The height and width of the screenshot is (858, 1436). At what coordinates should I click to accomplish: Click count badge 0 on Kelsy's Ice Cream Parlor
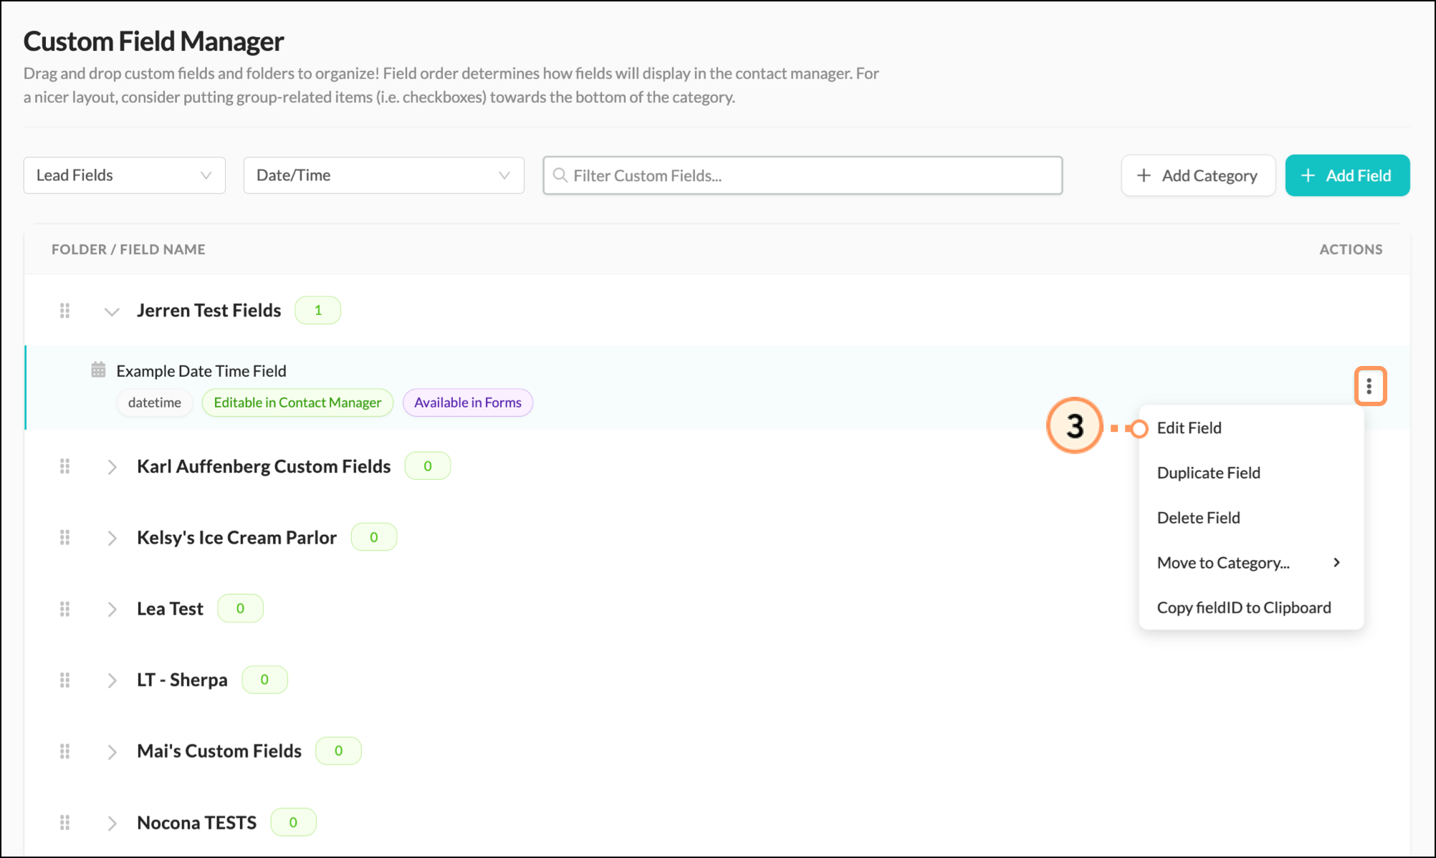pyautogui.click(x=374, y=537)
